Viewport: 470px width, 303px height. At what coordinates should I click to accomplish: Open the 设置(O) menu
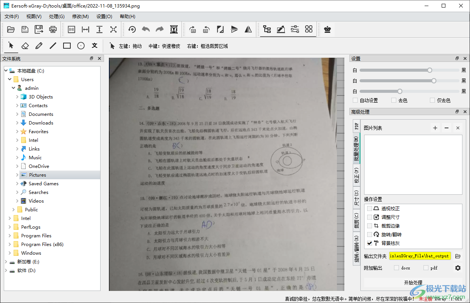(104, 17)
